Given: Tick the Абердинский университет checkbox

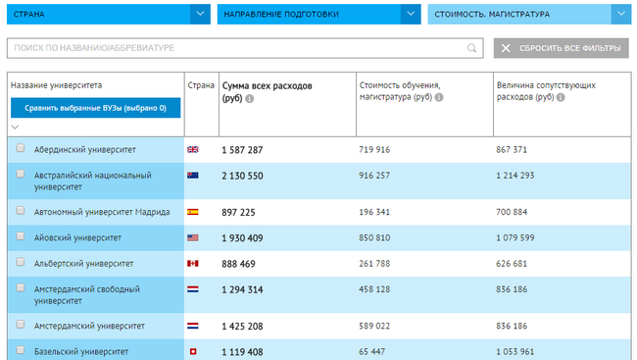Looking at the screenshot, I should pyautogui.click(x=20, y=148).
